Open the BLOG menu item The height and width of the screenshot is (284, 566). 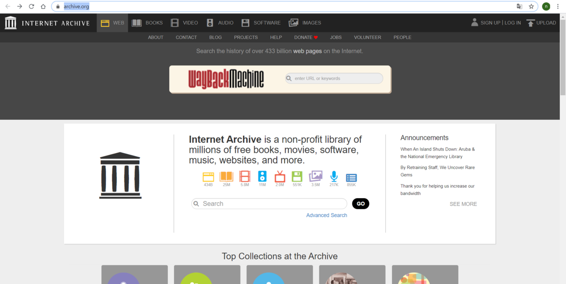tap(216, 37)
